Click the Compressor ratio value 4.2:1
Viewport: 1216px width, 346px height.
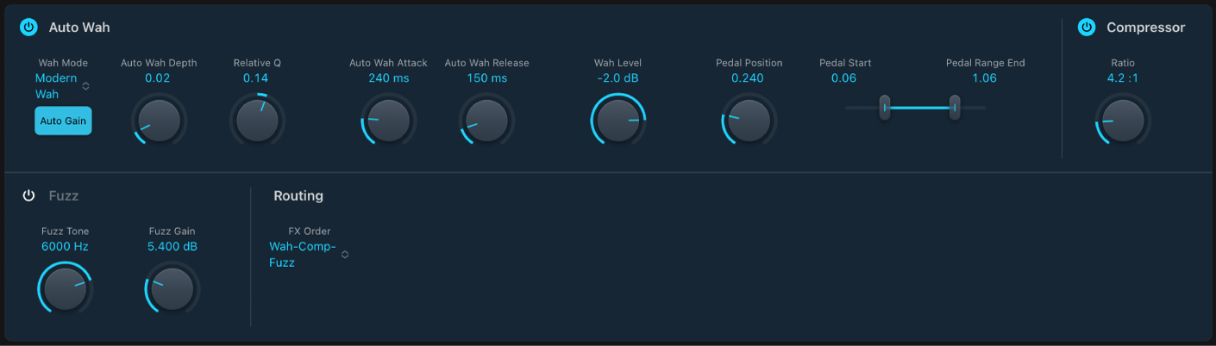point(1123,78)
